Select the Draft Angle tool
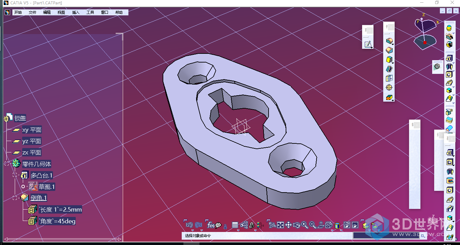This screenshot has width=460, height=245. point(389,60)
